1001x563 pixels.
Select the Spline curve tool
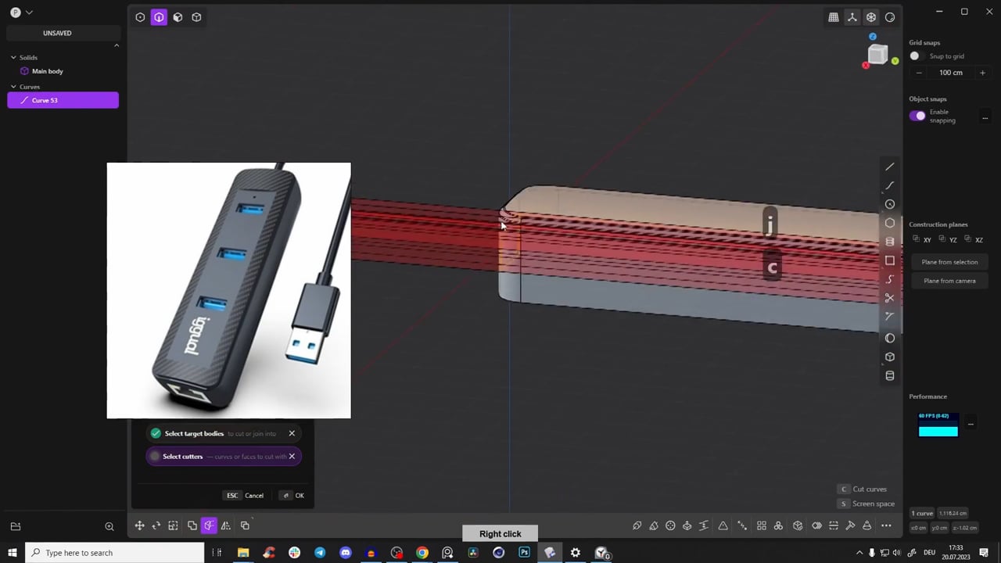pyautogui.click(x=889, y=279)
